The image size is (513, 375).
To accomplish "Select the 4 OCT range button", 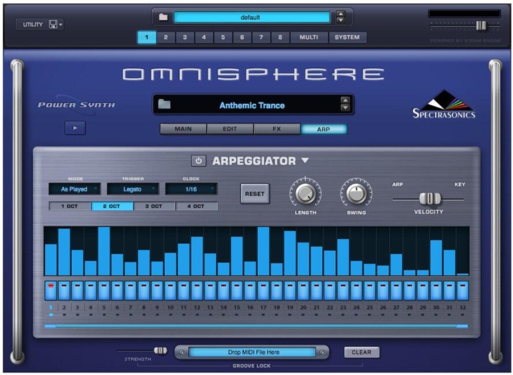I will click(x=196, y=206).
